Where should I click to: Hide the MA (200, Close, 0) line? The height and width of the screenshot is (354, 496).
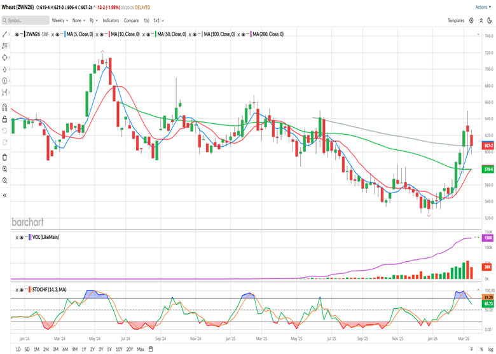(x=244, y=34)
